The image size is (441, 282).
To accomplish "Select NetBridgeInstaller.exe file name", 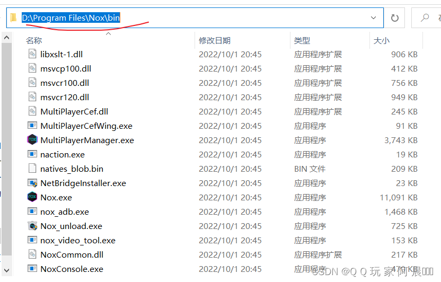I will [x=83, y=183].
